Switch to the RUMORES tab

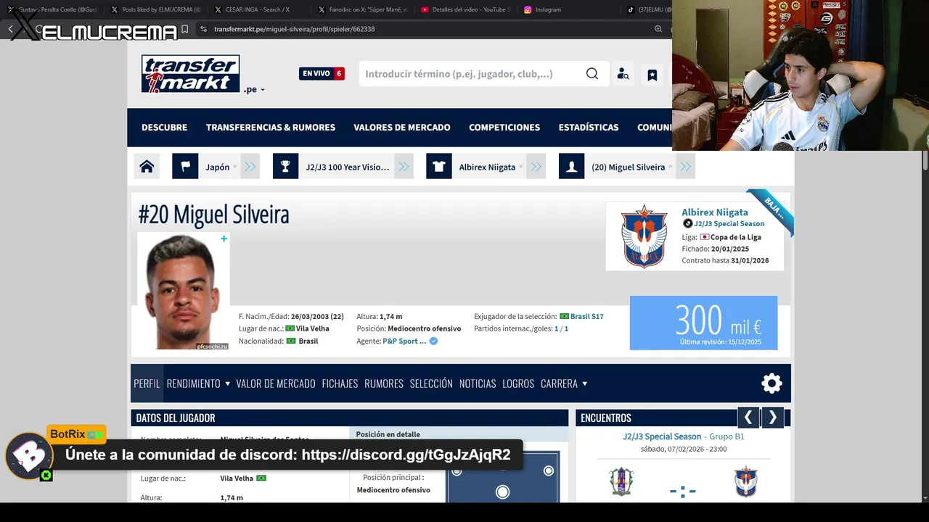384,384
